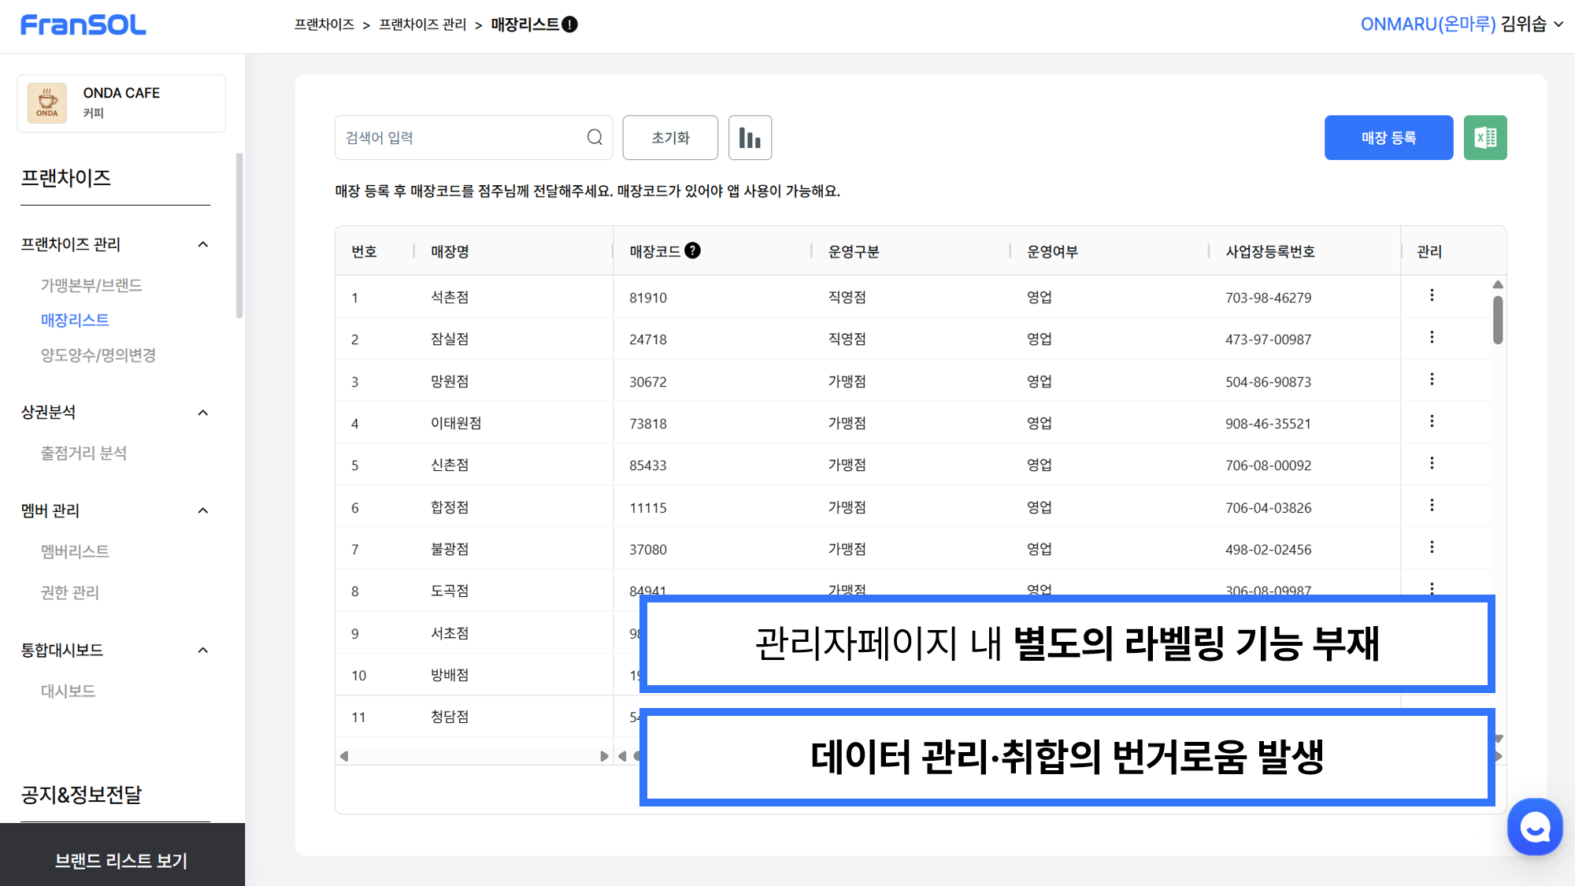1575x886 pixels.
Task: Click left arrow of frozen-column scrollbar
Action: point(344,756)
